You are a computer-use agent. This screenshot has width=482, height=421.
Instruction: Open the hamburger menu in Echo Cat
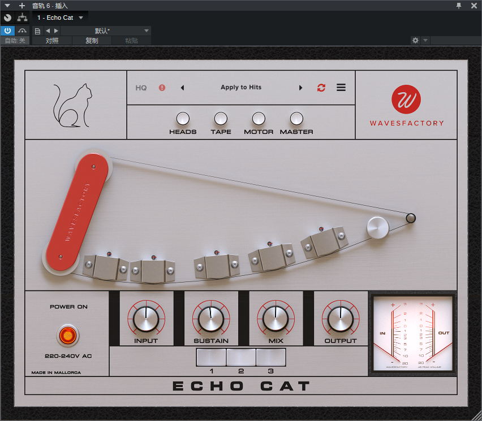tap(341, 88)
